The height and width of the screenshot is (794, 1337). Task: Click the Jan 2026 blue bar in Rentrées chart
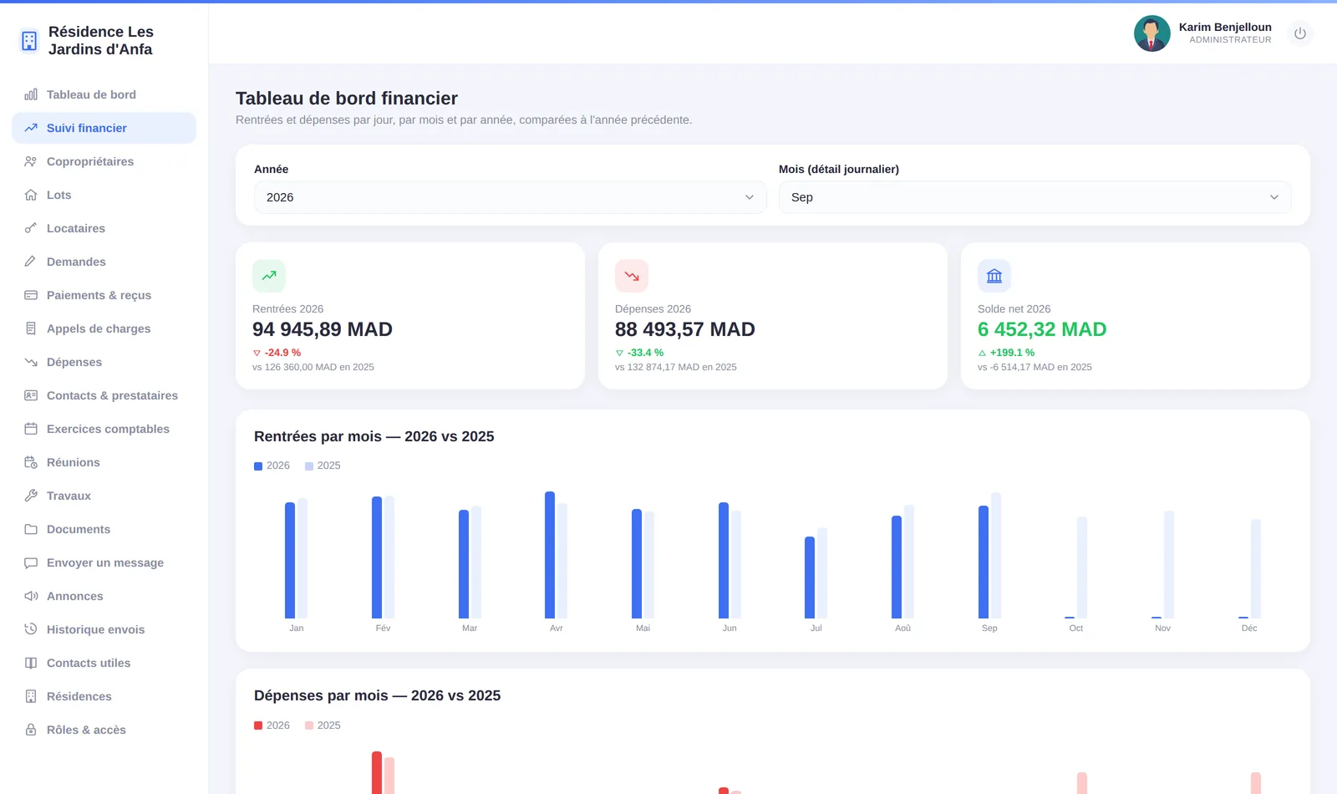290,560
